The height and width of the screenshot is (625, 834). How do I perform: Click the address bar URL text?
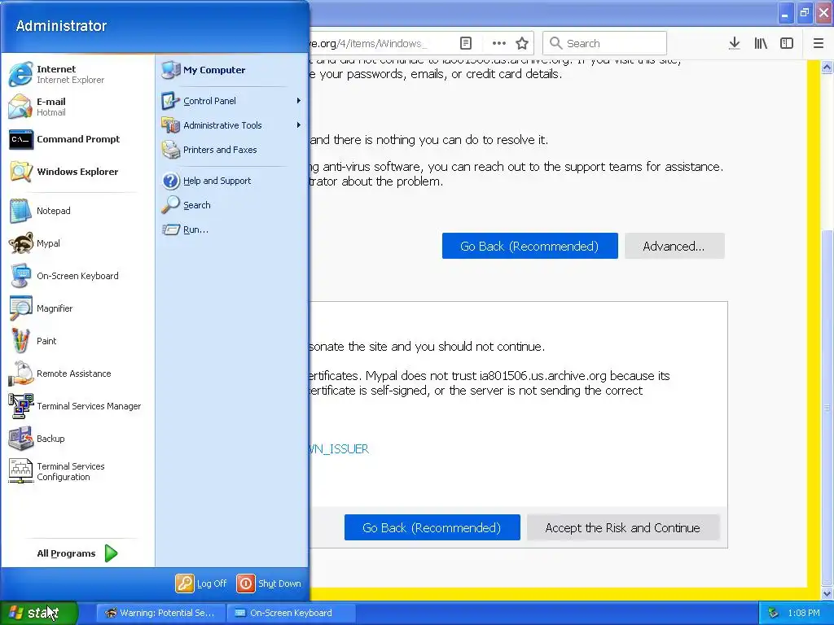click(x=368, y=44)
